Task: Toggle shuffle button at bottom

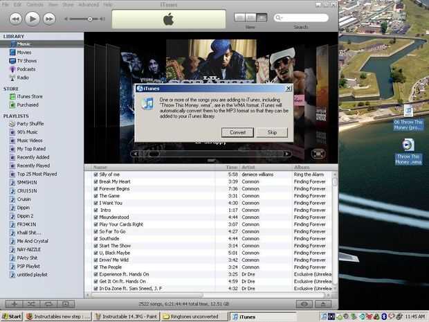Action: (31, 304)
